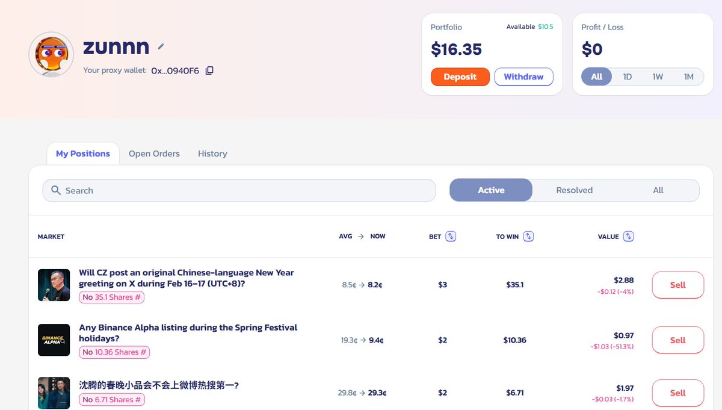The height and width of the screenshot is (410, 722).
Task: Open the Binance Alpha market thumbnail
Action: [54, 340]
